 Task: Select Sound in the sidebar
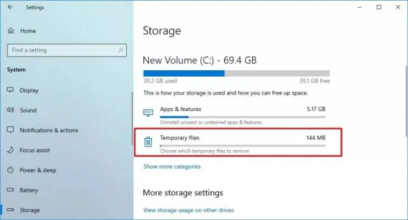coord(28,110)
